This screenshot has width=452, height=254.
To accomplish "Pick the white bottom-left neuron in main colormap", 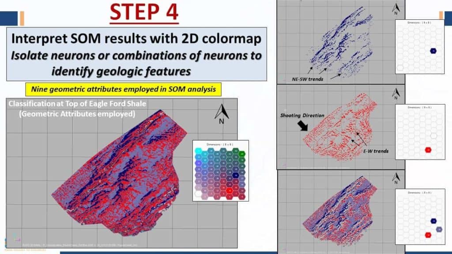I will [198, 194].
